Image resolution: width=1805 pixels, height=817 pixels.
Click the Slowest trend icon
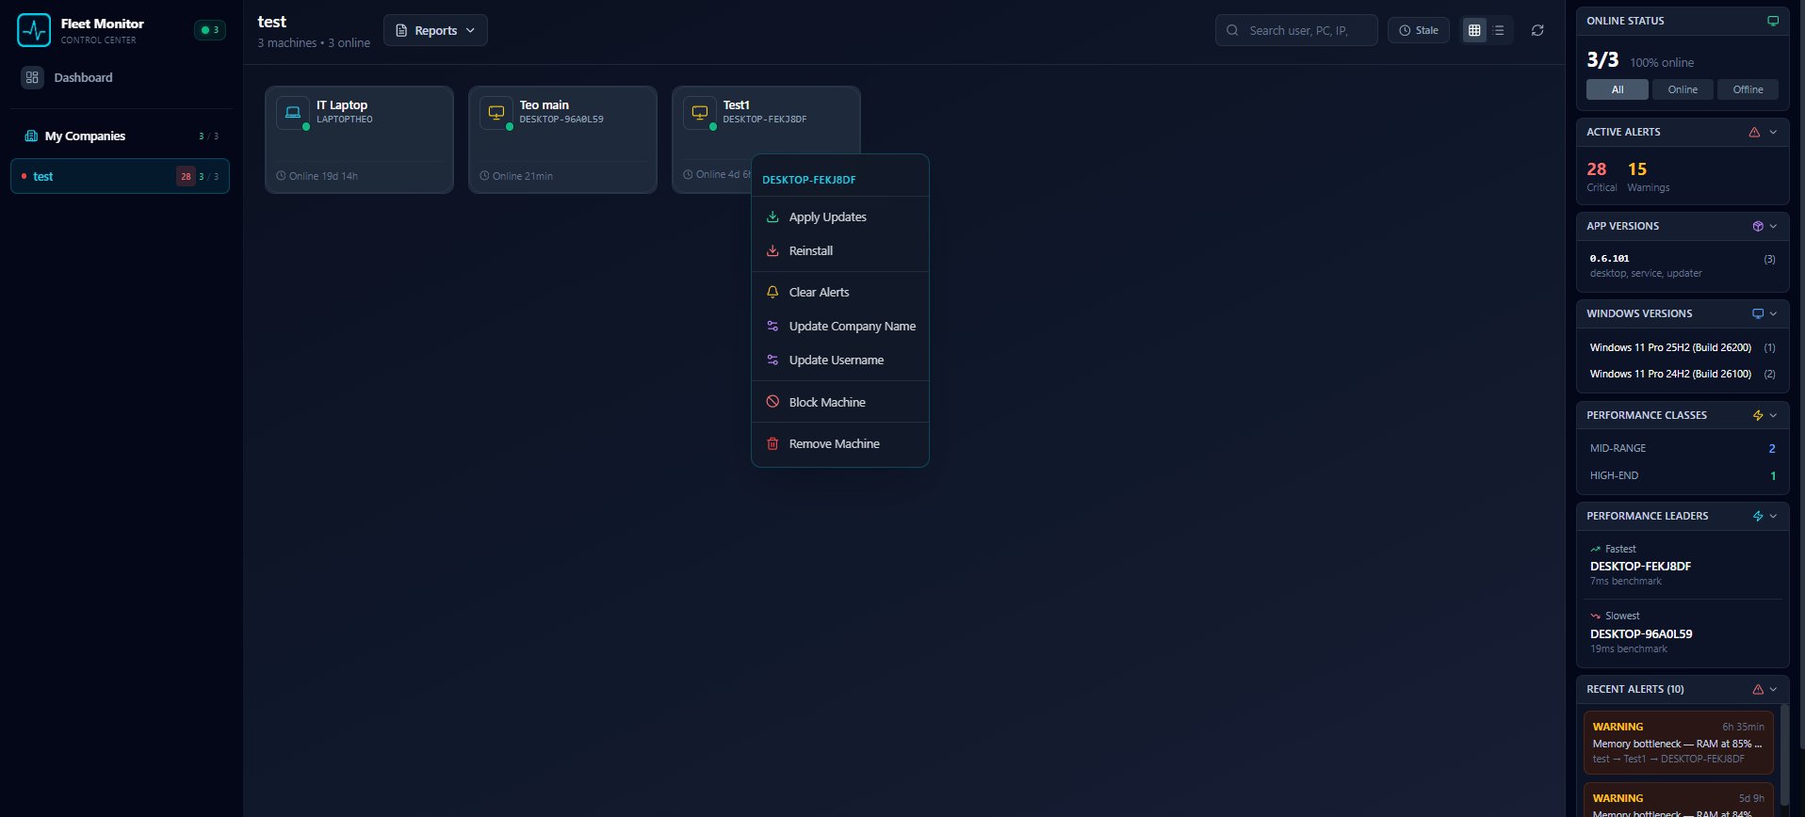pos(1595,616)
